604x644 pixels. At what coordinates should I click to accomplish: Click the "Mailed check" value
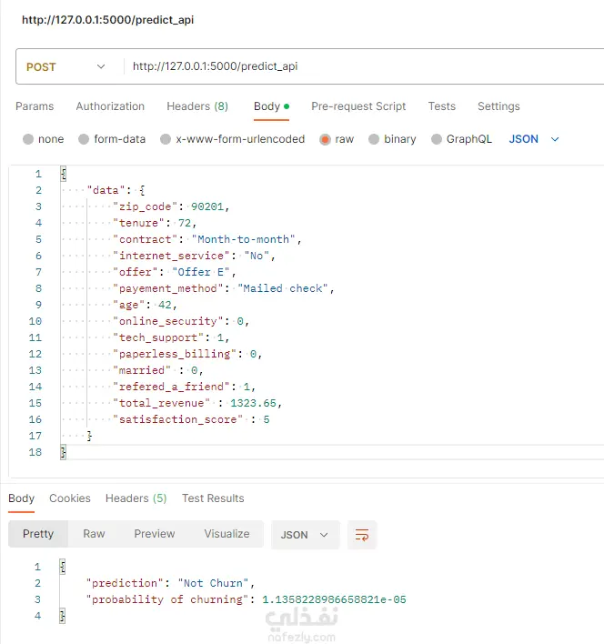pyautogui.click(x=283, y=288)
